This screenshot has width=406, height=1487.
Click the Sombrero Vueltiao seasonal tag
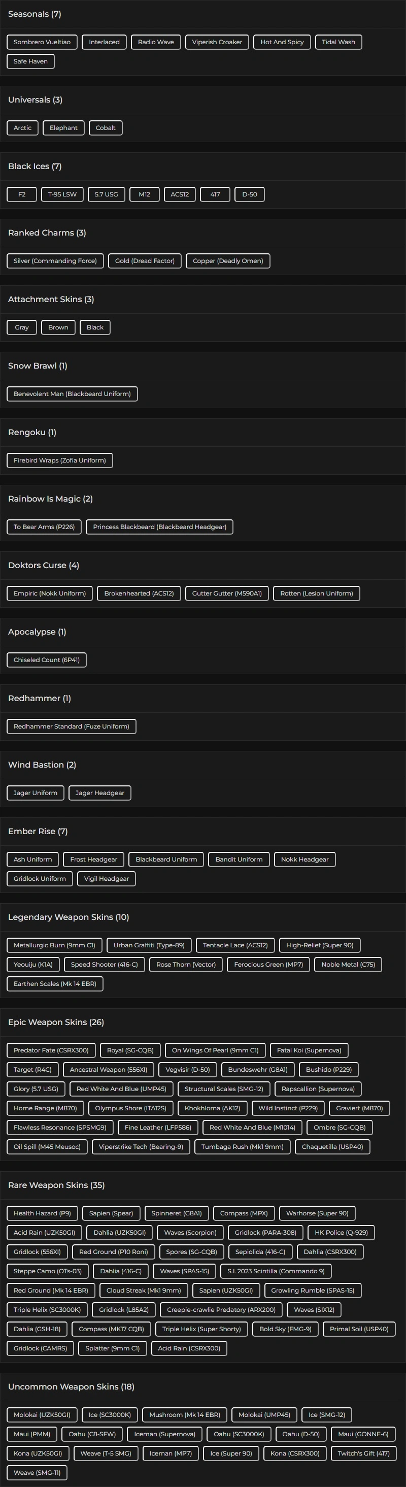pos(42,42)
